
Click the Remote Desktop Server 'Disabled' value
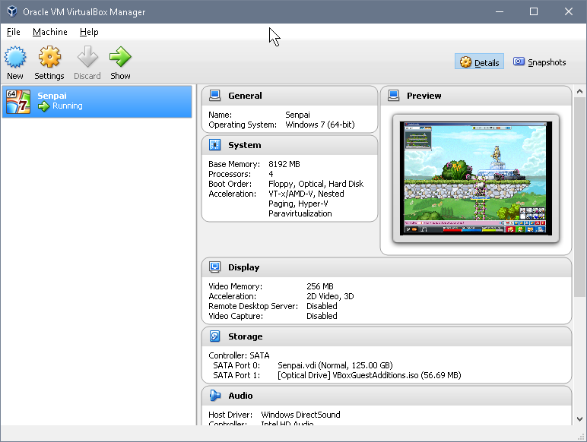click(322, 306)
